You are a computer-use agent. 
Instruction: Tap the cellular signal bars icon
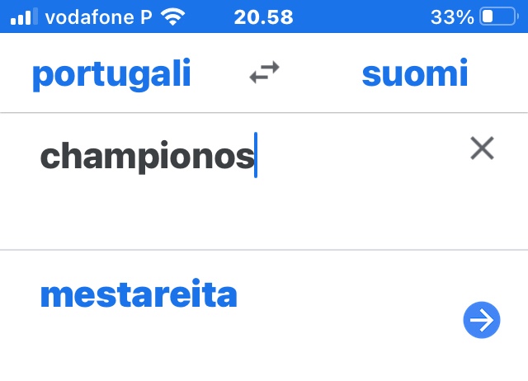(24, 16)
